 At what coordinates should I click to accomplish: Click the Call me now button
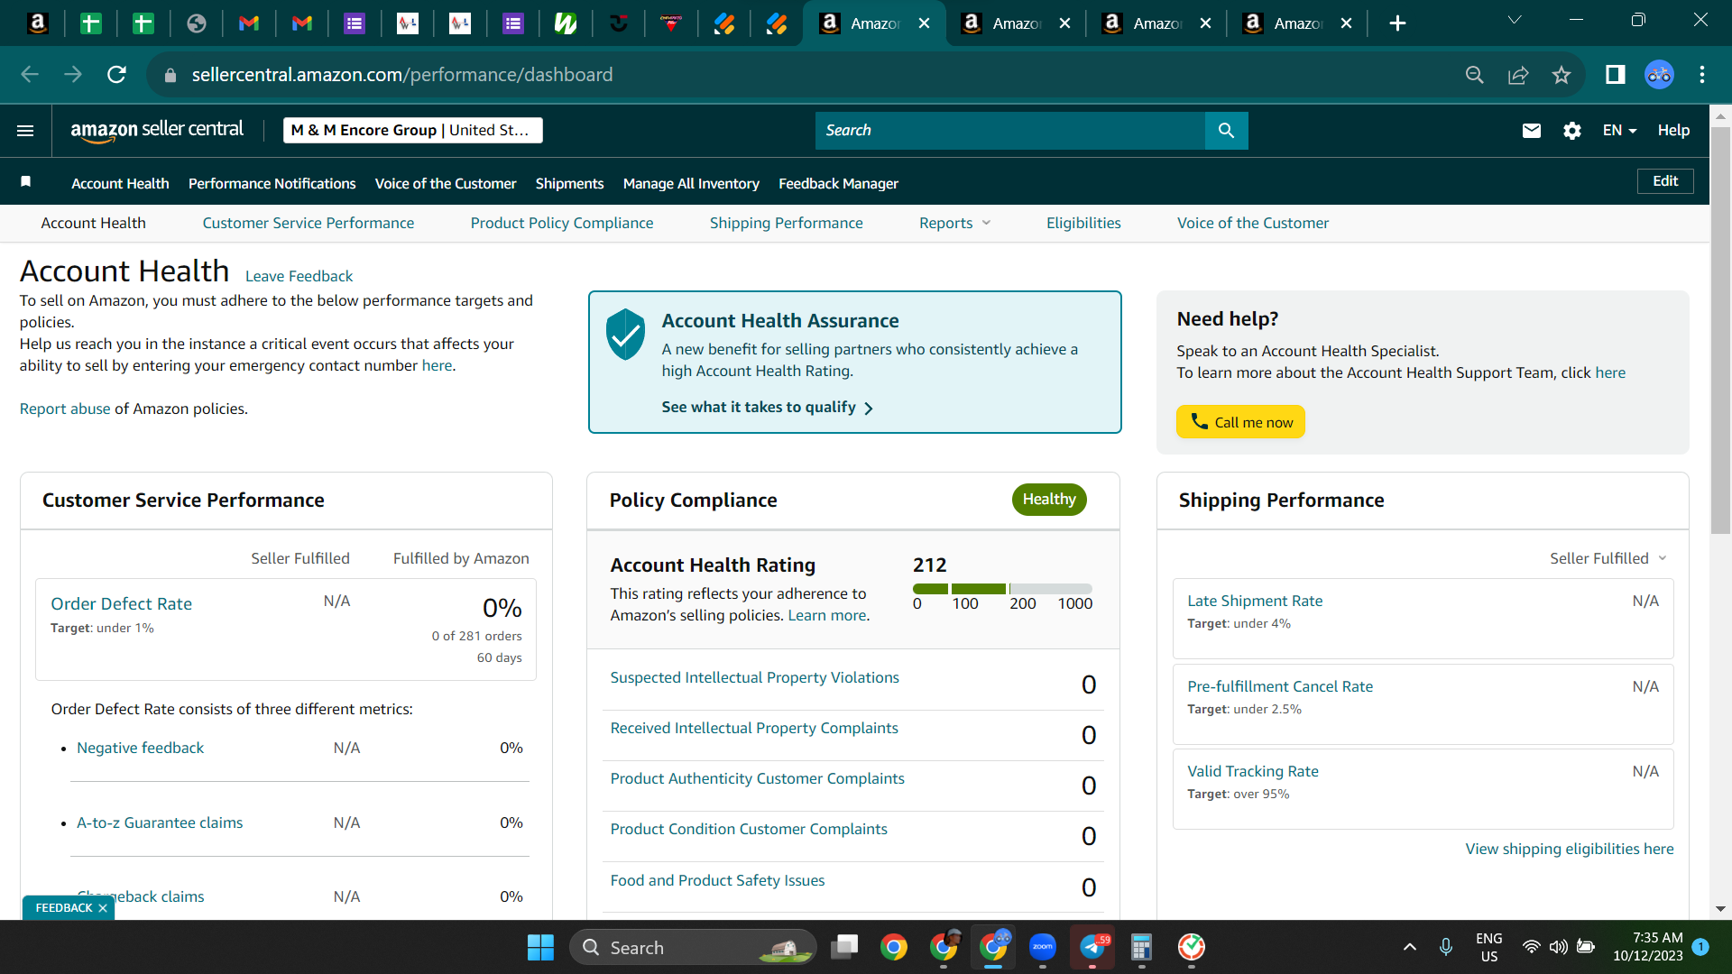[1240, 422]
